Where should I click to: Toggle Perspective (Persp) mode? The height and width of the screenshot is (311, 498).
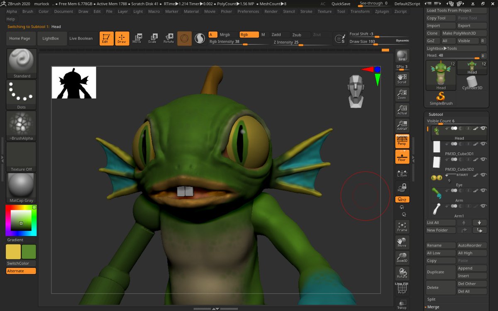402,141
